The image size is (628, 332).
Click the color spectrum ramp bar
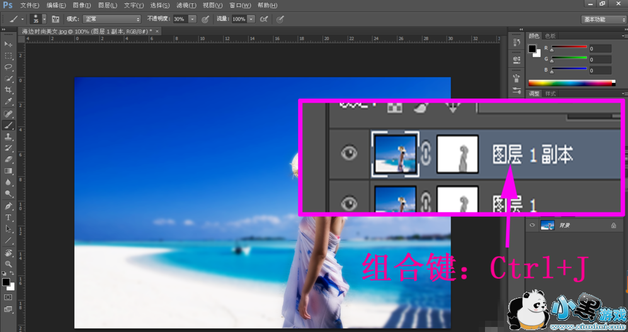[571, 83]
